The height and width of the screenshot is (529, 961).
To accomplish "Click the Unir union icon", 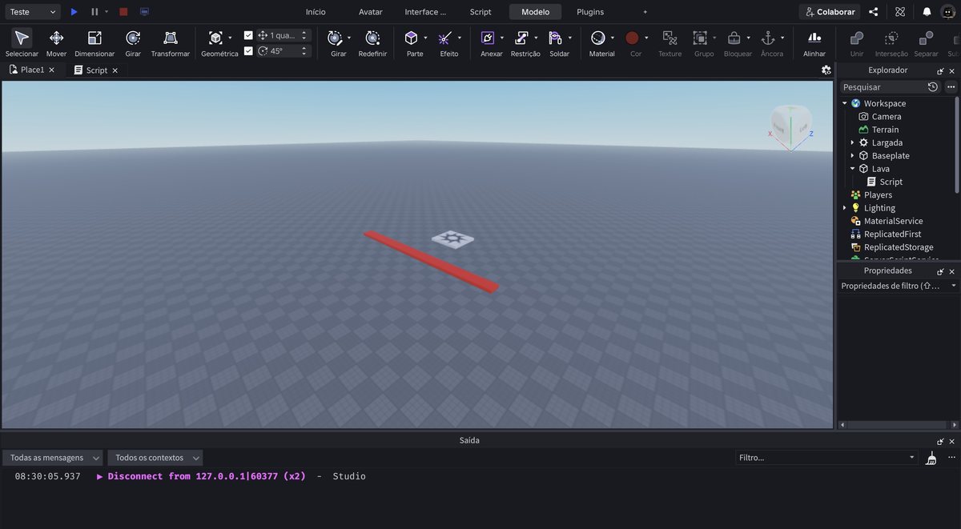I will click(857, 38).
